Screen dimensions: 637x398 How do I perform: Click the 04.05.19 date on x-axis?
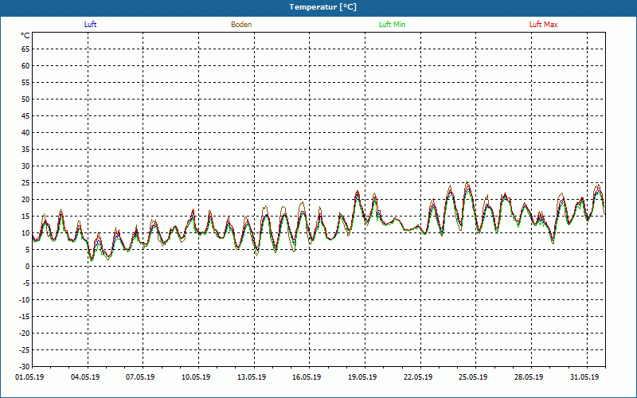(85, 377)
